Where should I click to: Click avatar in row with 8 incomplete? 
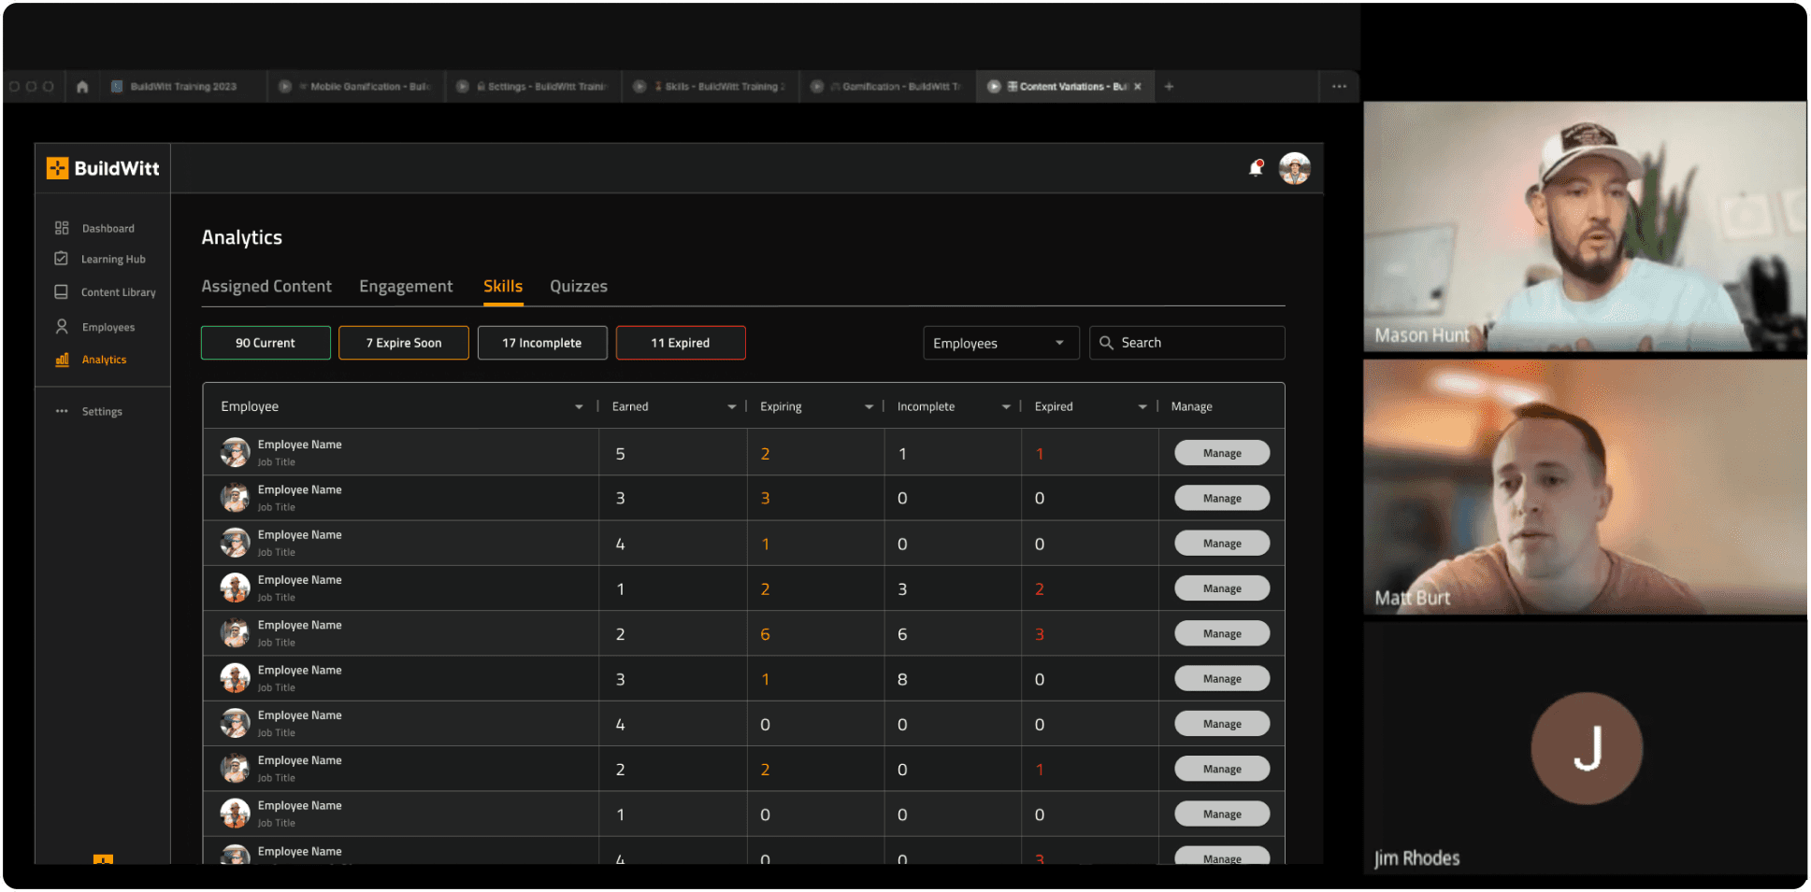(235, 678)
